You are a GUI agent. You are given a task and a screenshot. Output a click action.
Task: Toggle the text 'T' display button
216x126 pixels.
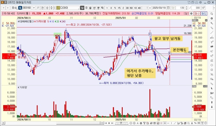click(202, 123)
